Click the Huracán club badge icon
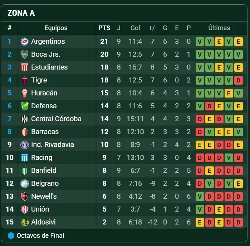Image resolution: width=250 pixels, height=246 pixels. click(x=24, y=93)
